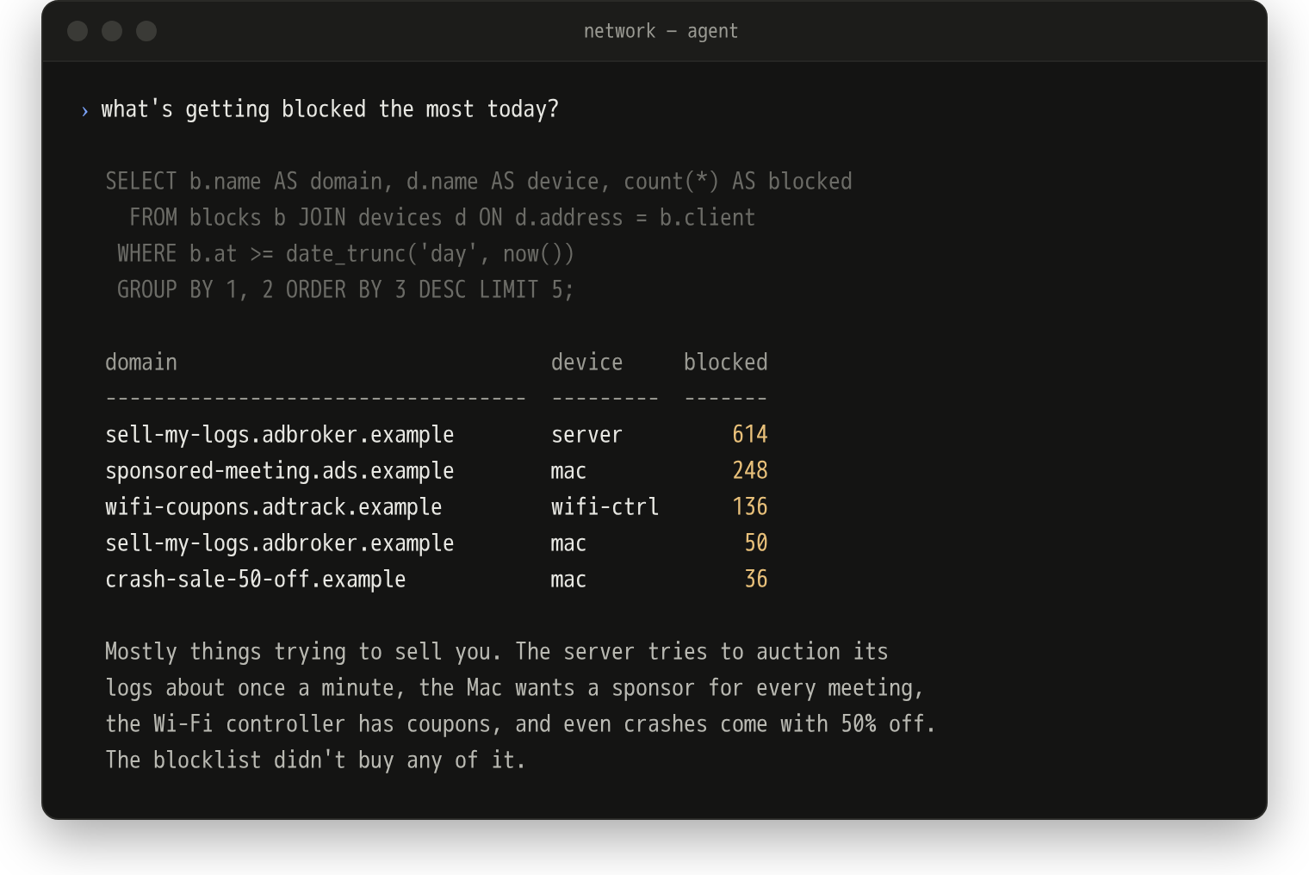Click the line 'Mostly things trying to sell you'
The height and width of the screenshot is (875, 1309).
coord(497,652)
